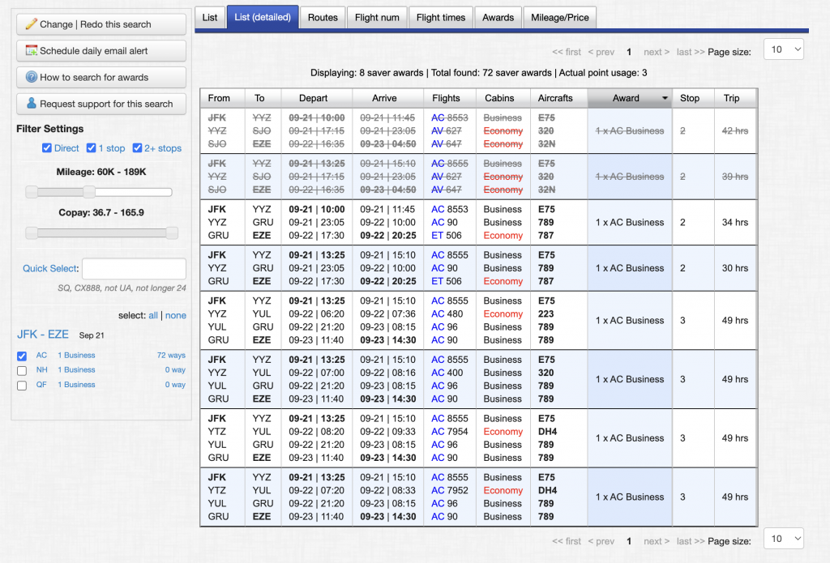Viewport: 830px width, 563px height.
Task: Open the Awards tab
Action: point(498,18)
